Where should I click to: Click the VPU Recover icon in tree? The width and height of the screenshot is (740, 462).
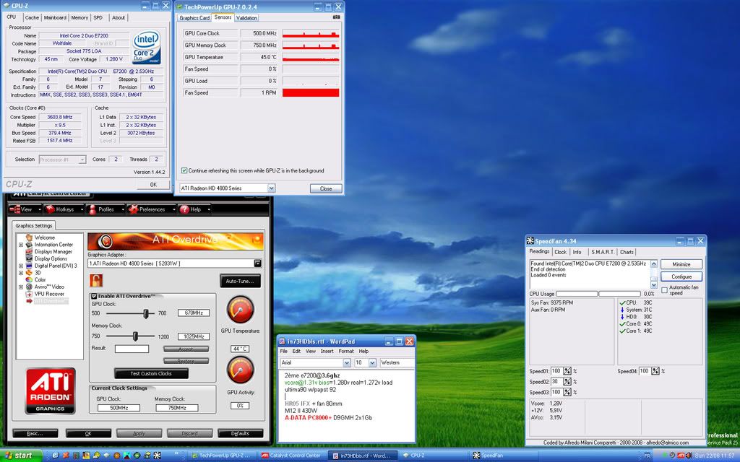tap(29, 294)
